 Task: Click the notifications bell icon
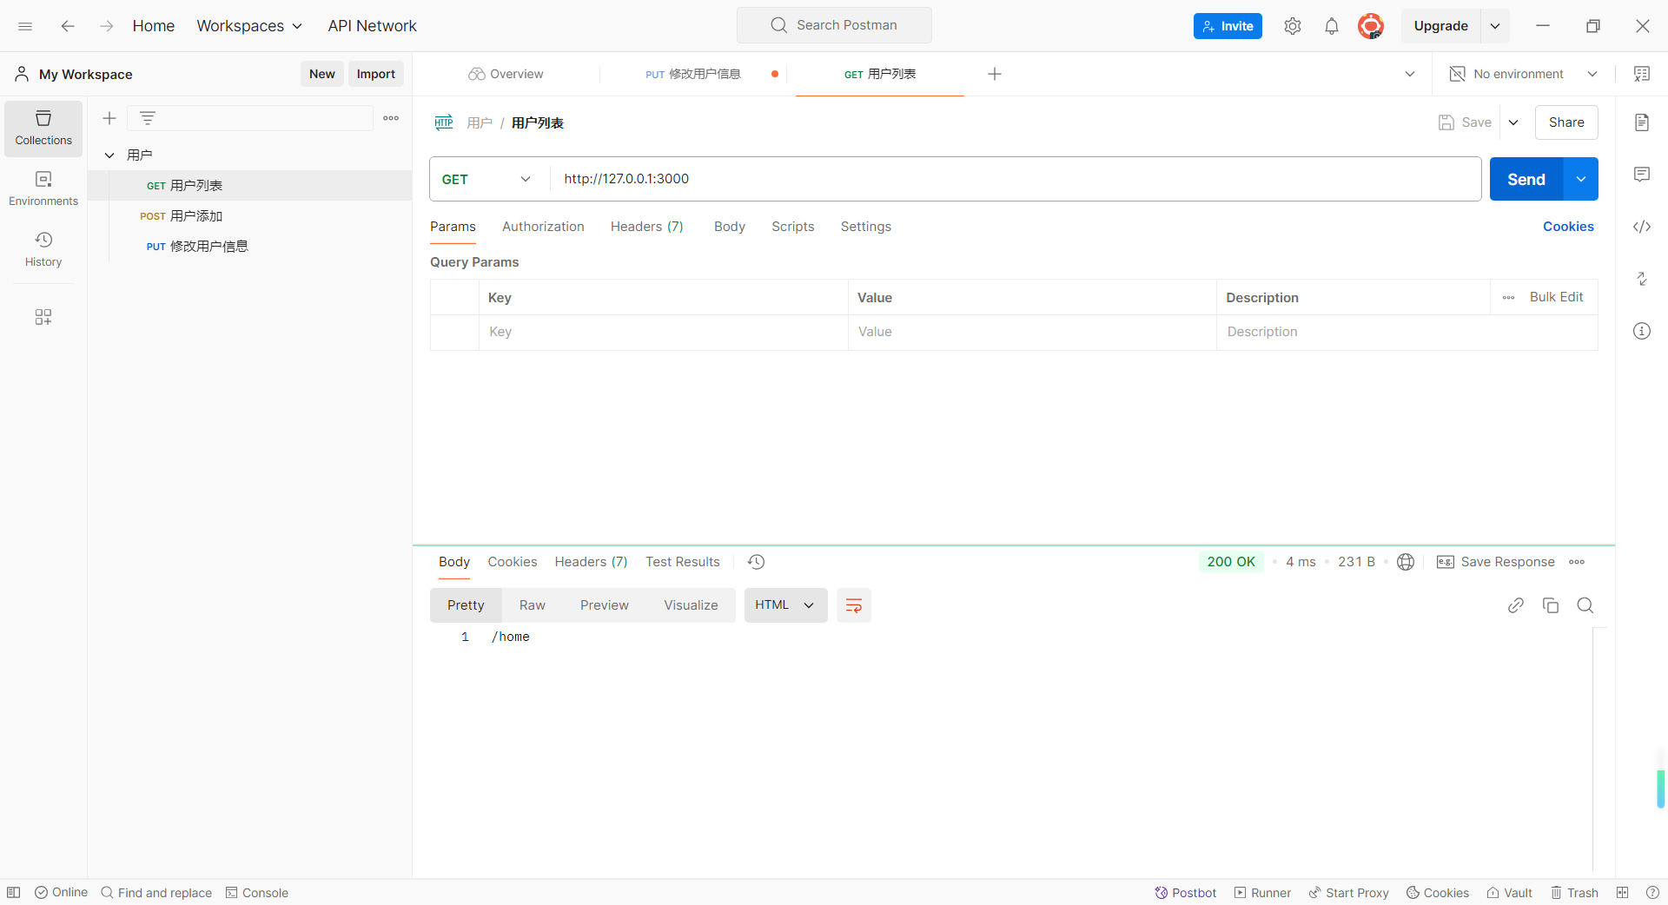point(1331,26)
